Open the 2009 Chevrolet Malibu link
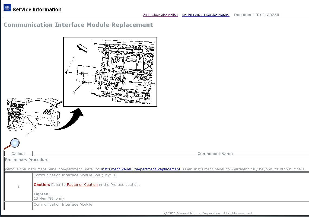The height and width of the screenshot is (217, 309). click(160, 15)
